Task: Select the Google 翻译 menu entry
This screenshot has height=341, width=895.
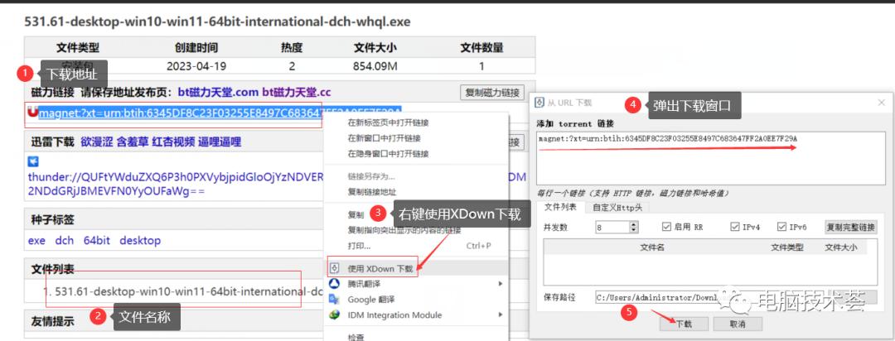Action: [371, 299]
